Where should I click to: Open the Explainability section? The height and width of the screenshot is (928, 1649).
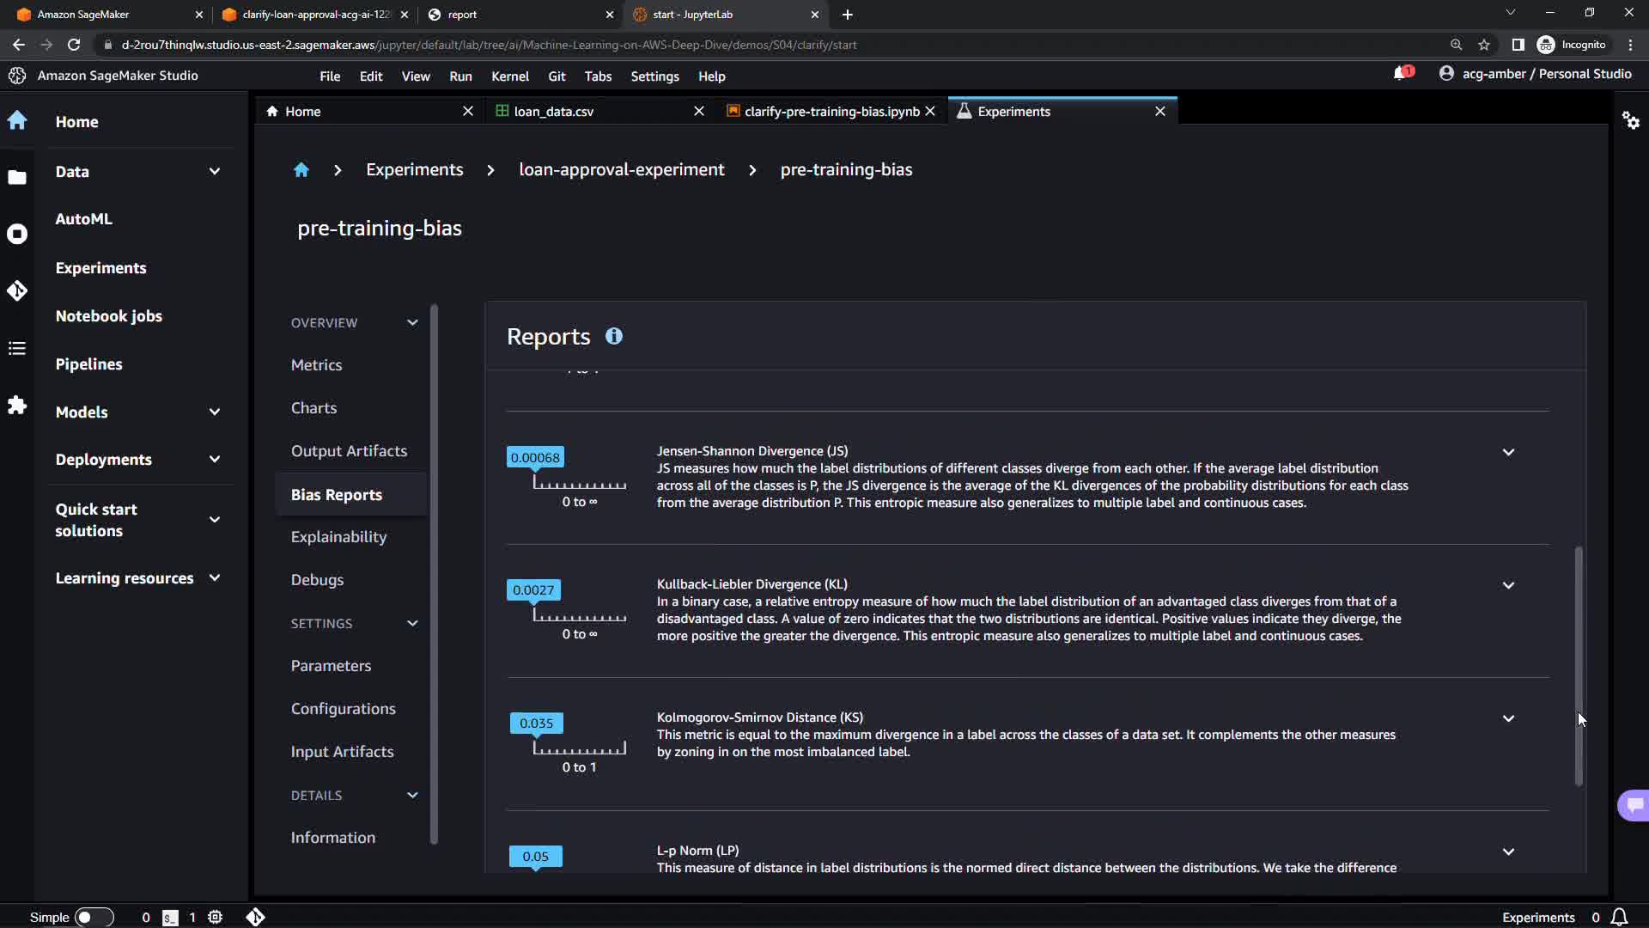coord(338,537)
